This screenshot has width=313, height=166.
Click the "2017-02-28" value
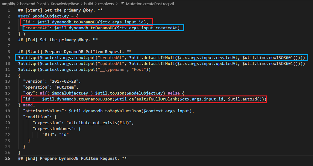[64, 81]
